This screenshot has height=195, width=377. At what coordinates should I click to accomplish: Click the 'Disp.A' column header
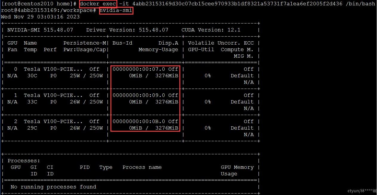click(168, 43)
